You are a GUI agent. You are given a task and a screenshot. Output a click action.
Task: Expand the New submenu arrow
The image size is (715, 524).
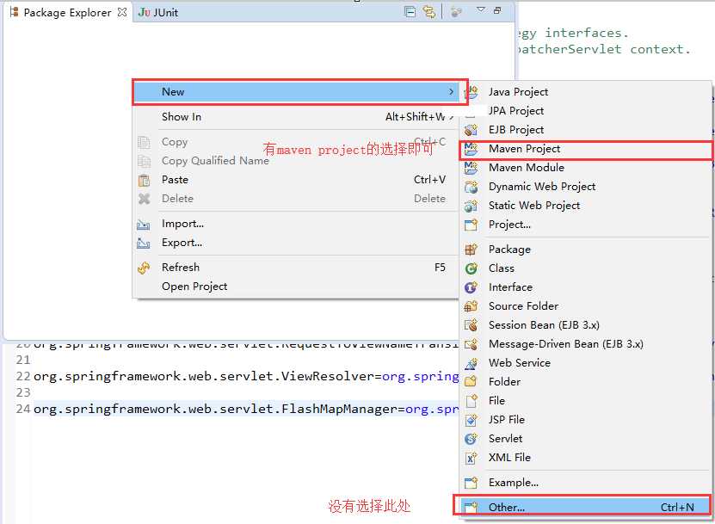point(451,92)
